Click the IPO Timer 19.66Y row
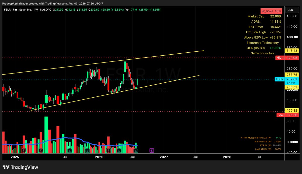 tap(265, 27)
